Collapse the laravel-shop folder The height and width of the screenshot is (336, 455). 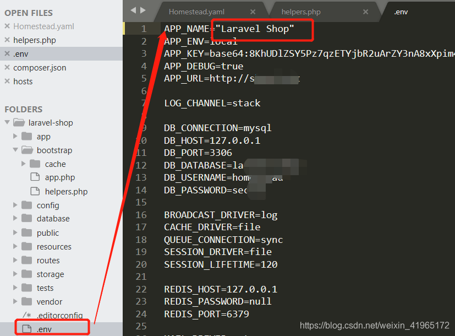pos(8,122)
